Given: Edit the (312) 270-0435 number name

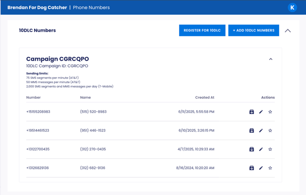Looking at the screenshot, I should coord(261,149).
